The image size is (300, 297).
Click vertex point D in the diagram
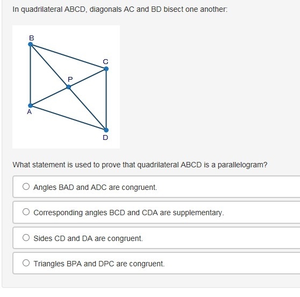pyautogui.click(x=106, y=130)
